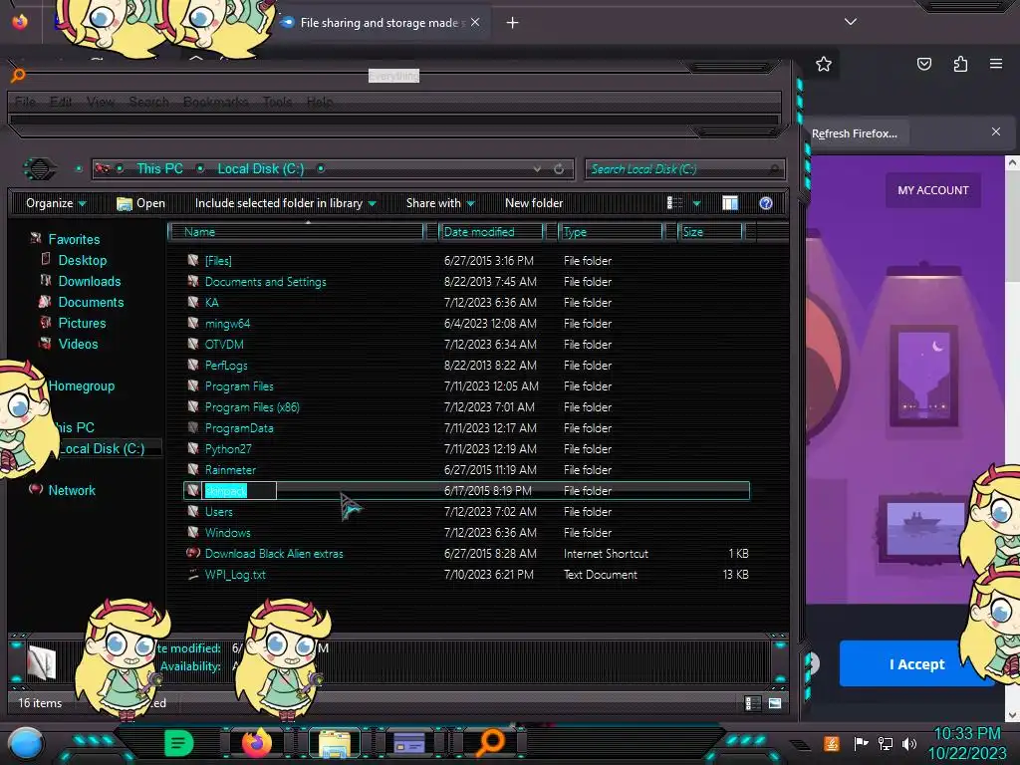The height and width of the screenshot is (765, 1020).
Task: Switch to large icons view in status bar
Action: click(774, 703)
